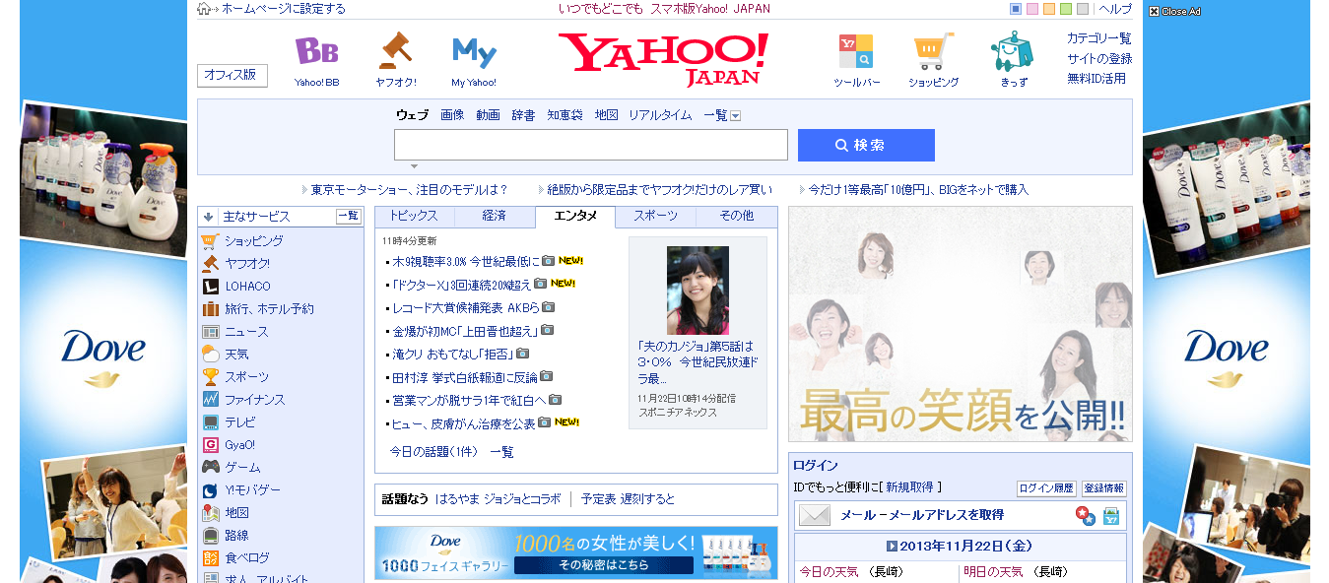
Task: Click the ファイナンス chart icon
Action: point(210,400)
